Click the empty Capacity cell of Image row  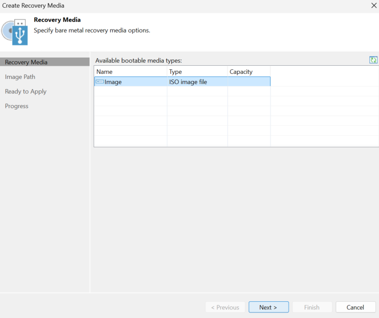click(x=249, y=82)
